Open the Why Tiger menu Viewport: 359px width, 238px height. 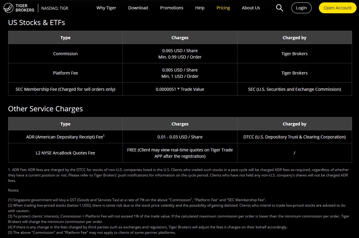pyautogui.click(x=106, y=8)
